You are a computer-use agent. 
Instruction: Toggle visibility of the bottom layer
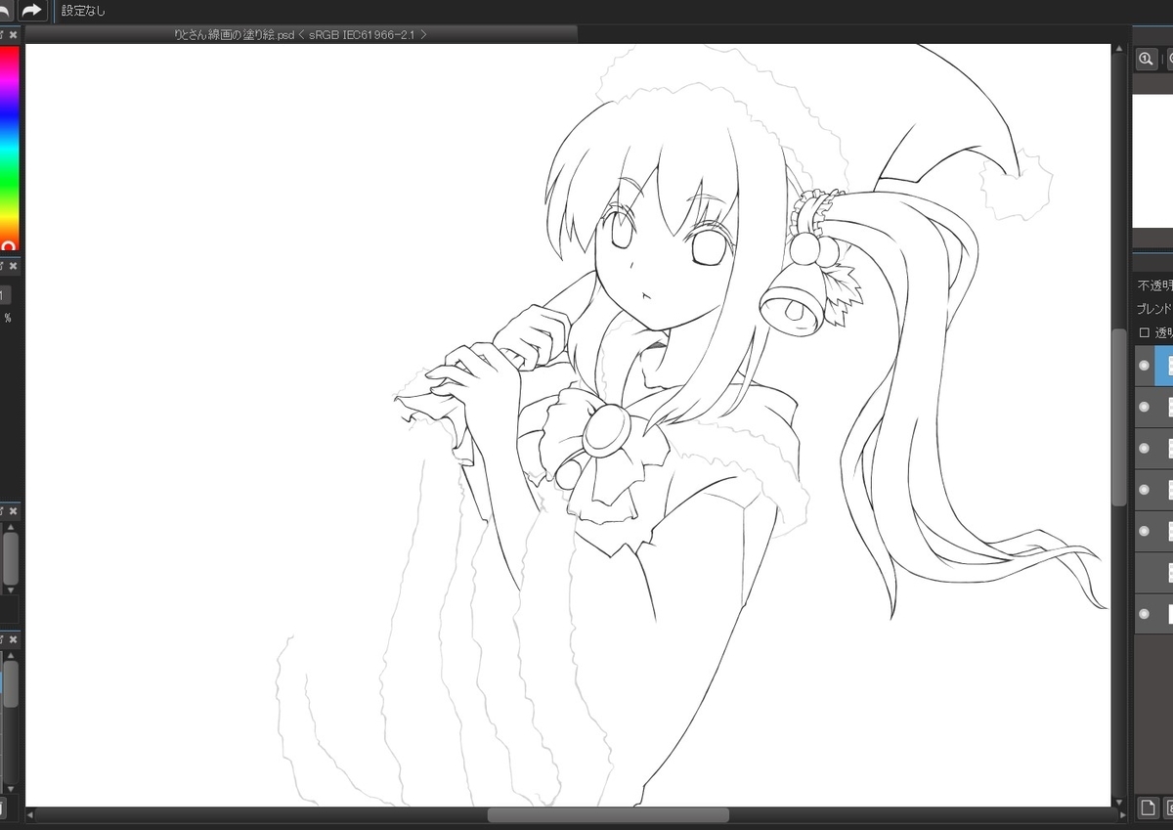(1144, 614)
